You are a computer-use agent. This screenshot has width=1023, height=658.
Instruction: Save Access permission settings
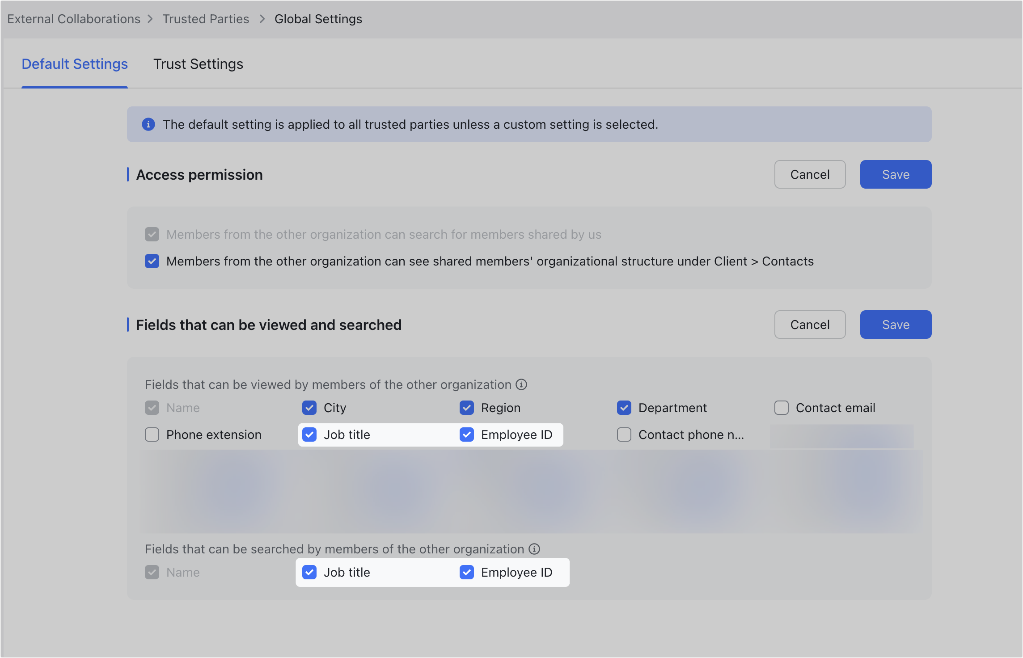tap(896, 174)
